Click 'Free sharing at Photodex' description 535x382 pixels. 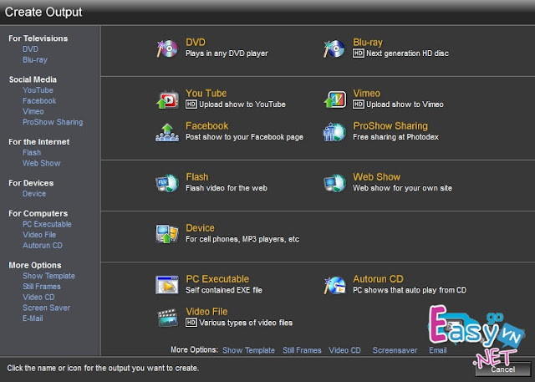(395, 137)
